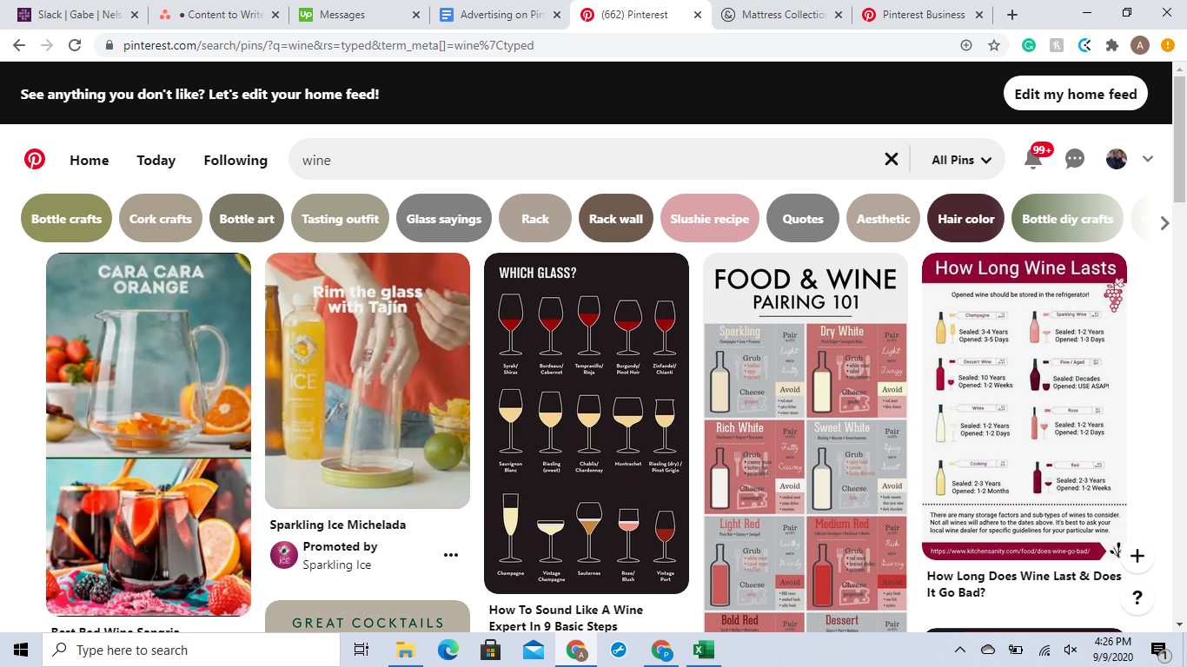Click the Chrome profile avatar A

[x=1140, y=45]
